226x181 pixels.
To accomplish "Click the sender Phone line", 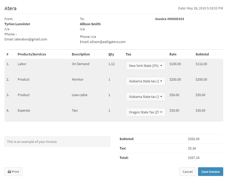I will pos(11,34).
